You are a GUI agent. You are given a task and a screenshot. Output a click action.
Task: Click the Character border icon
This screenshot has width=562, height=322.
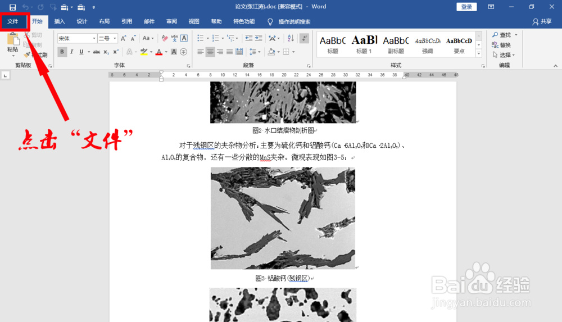[x=184, y=38]
